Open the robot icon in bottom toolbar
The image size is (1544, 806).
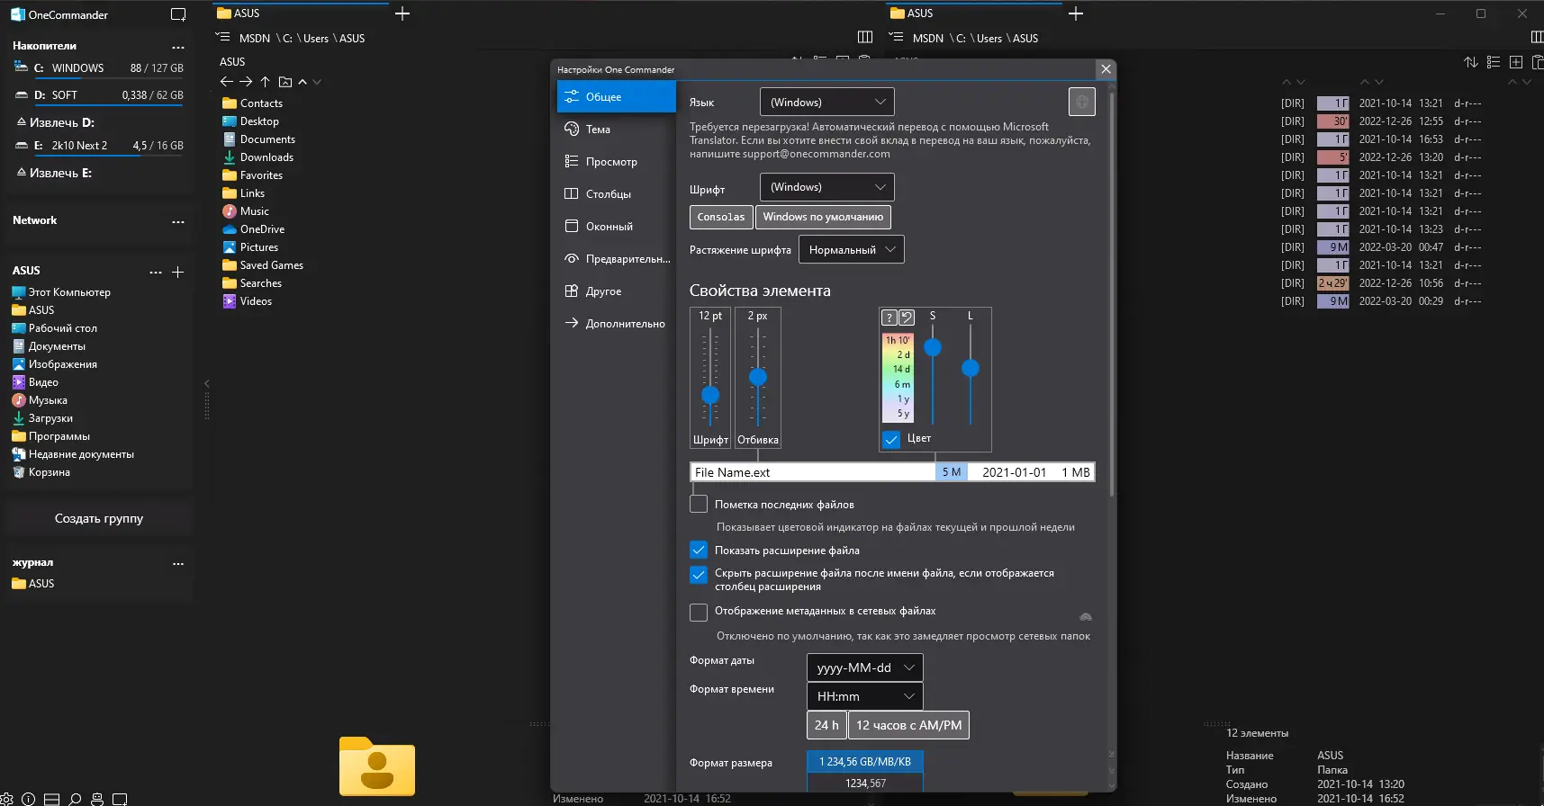[97, 799]
